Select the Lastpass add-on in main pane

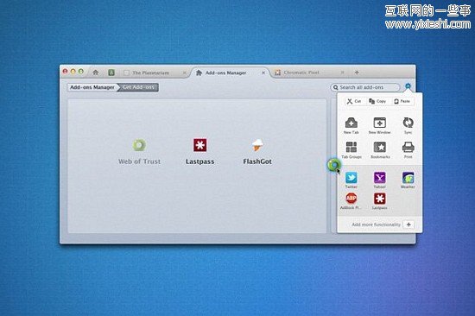coord(200,152)
